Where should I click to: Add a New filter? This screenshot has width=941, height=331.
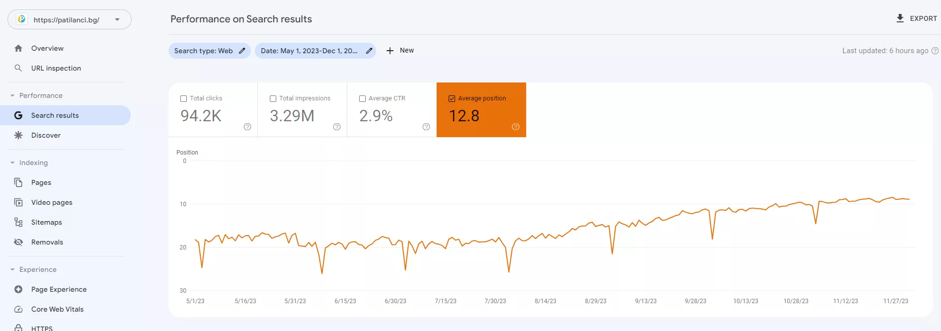click(400, 51)
